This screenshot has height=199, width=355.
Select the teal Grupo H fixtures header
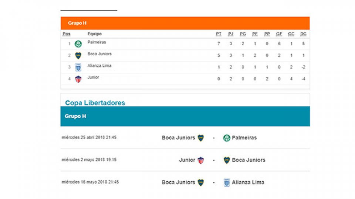[x=75, y=116]
